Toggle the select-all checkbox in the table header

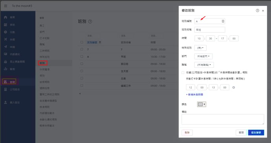coord(82,42)
